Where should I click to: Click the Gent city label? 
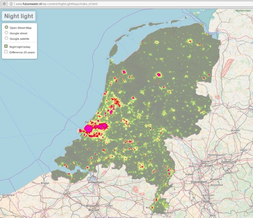(67, 193)
